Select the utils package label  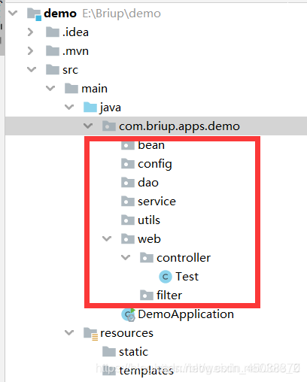[x=149, y=220]
